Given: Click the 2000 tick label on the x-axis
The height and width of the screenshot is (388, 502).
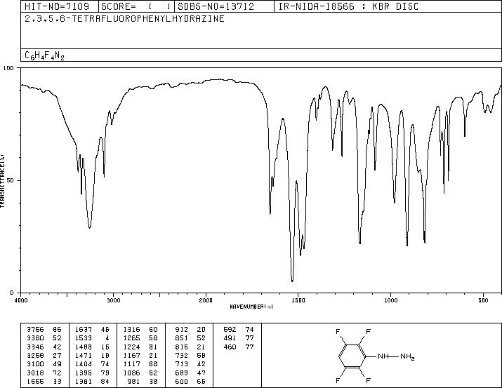Looking at the screenshot, I should [206, 300].
